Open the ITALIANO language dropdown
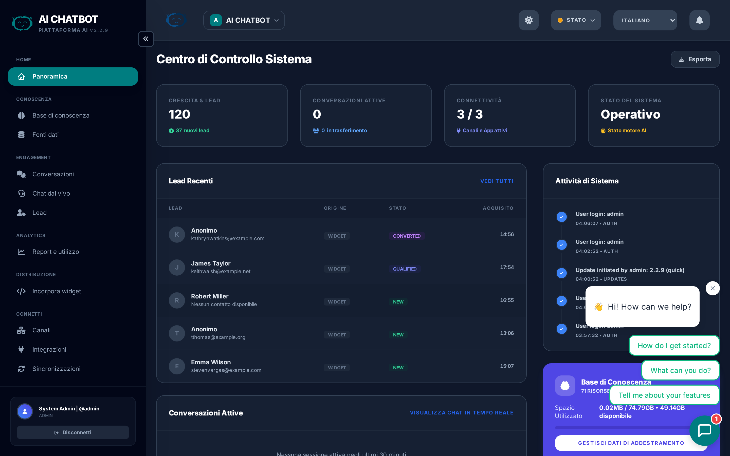 point(645,20)
